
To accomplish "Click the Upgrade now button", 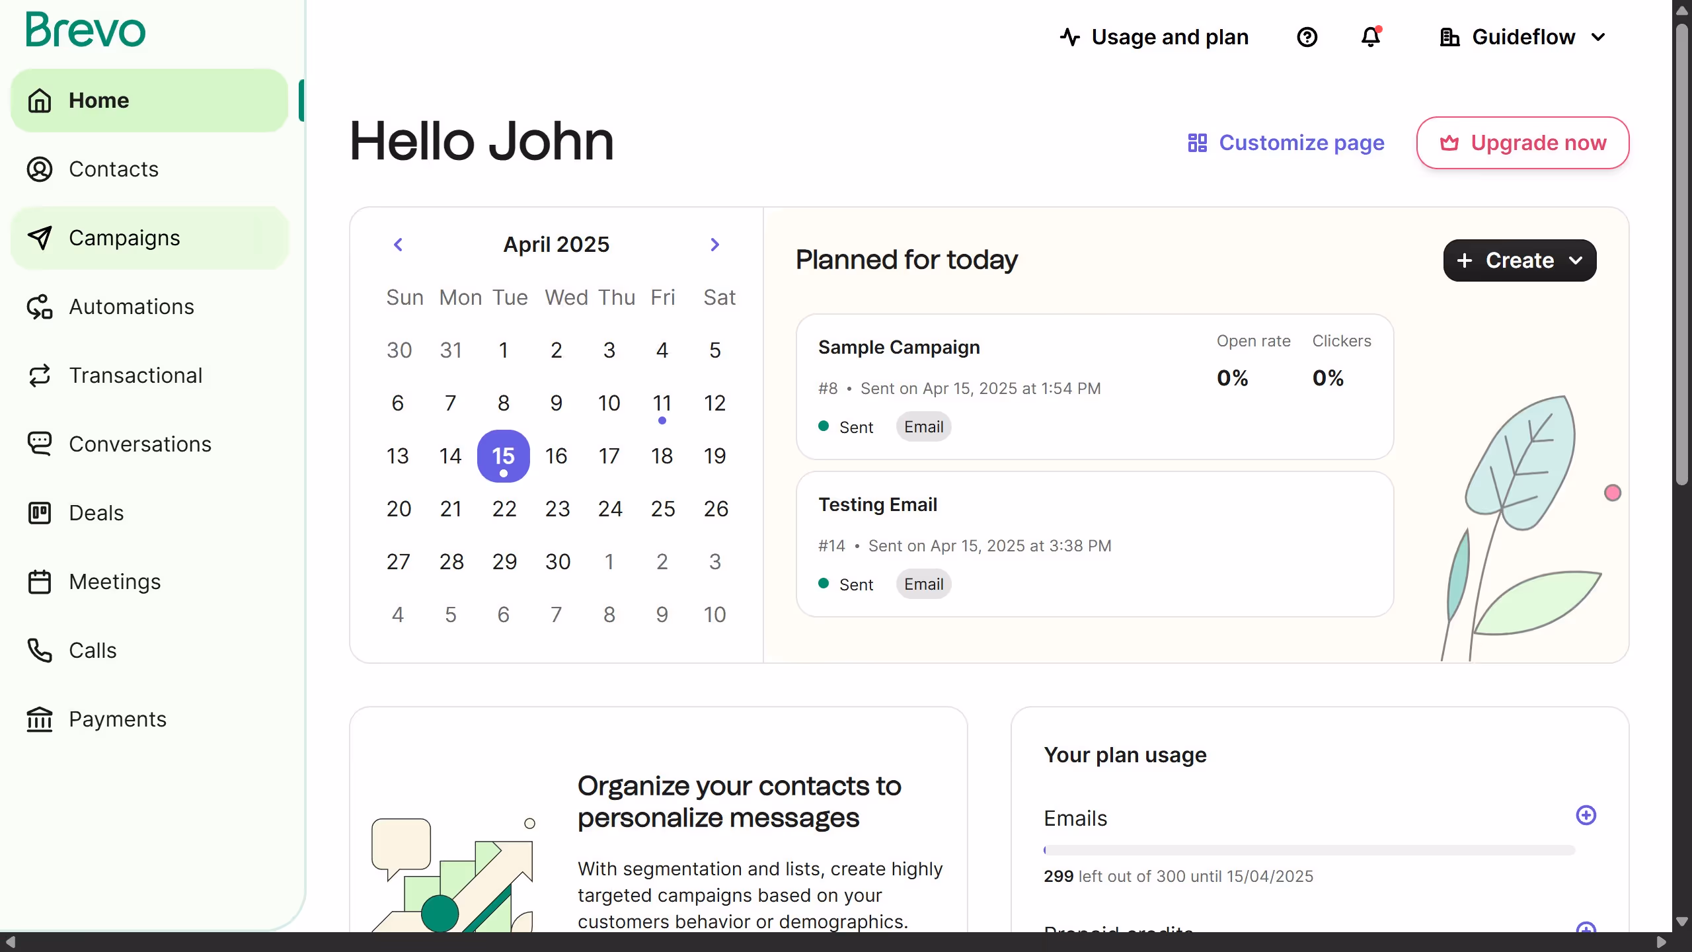I will coord(1522,143).
